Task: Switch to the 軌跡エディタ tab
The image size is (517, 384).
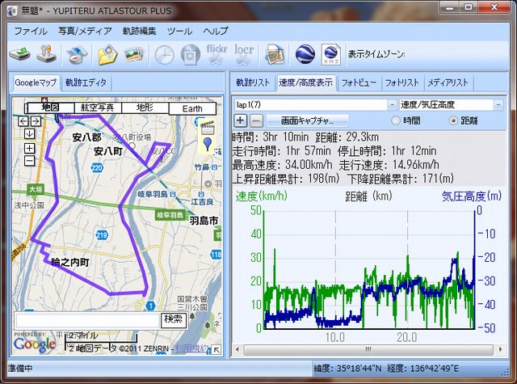Action: (x=86, y=82)
